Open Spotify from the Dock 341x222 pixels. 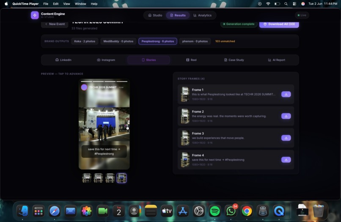tap(215, 211)
